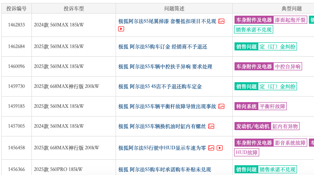Click 销售承诺不兑现 tag in row 1456366
314x175 pixels.
[277, 169]
